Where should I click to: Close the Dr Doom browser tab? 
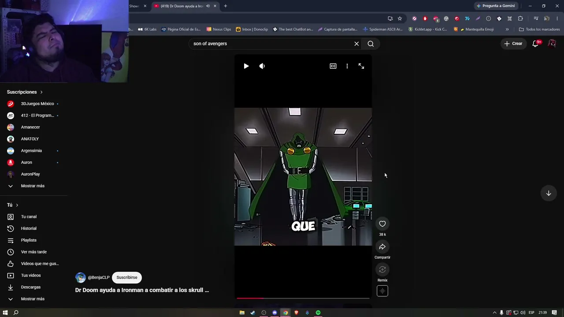pos(215,6)
